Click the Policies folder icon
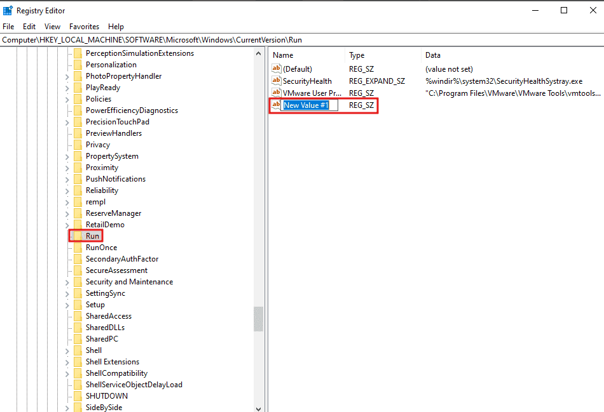This screenshot has width=604, height=412. pos(78,99)
